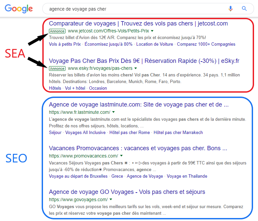Open the eSky.fr Voyage Pas Cher ad title

click(144, 61)
